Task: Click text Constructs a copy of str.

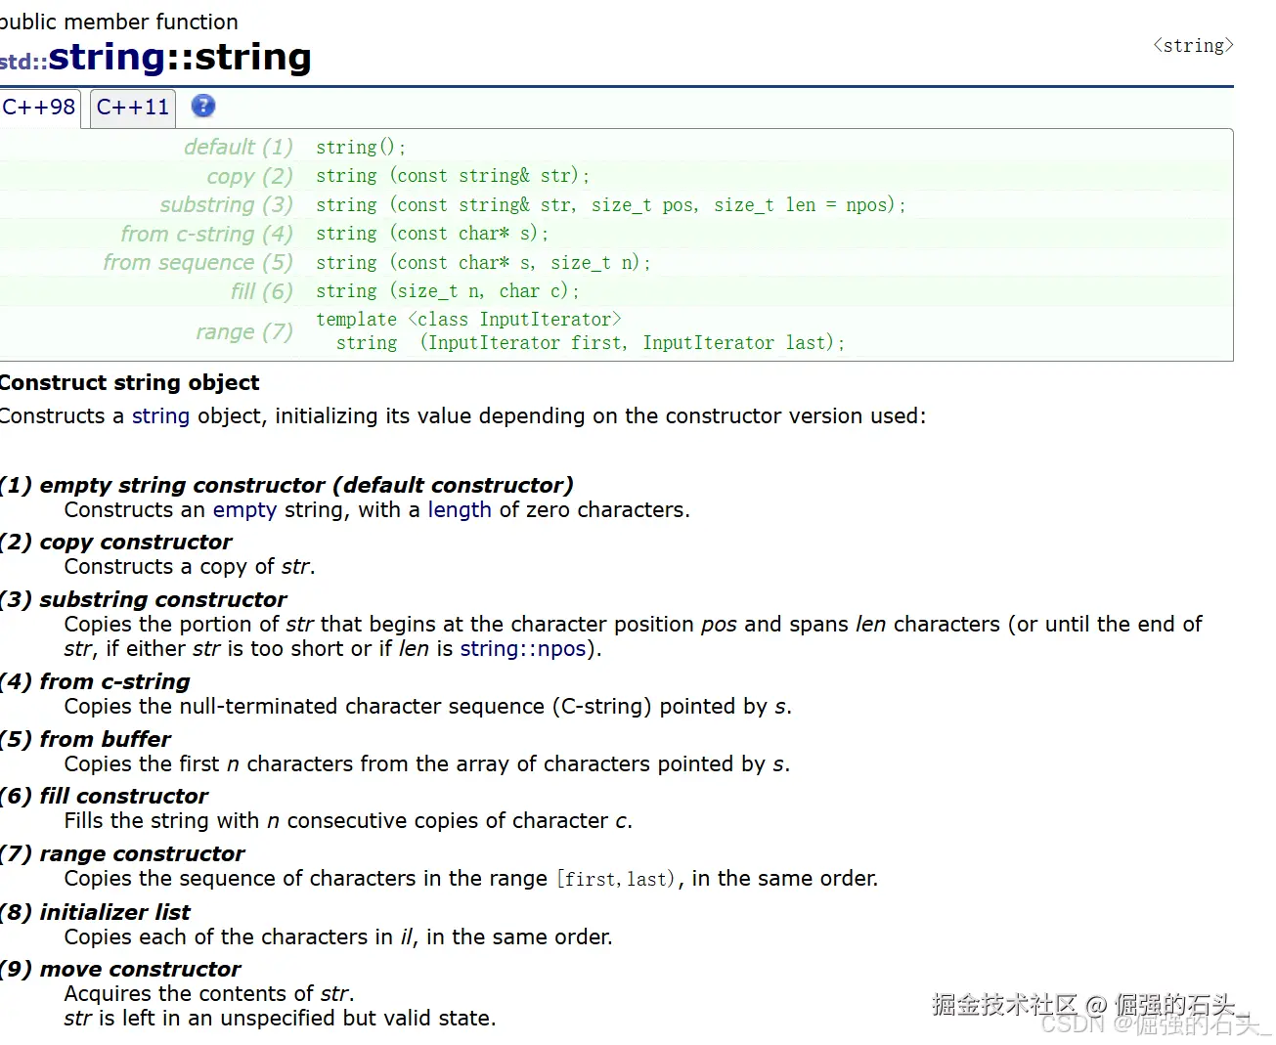Action: click(190, 567)
